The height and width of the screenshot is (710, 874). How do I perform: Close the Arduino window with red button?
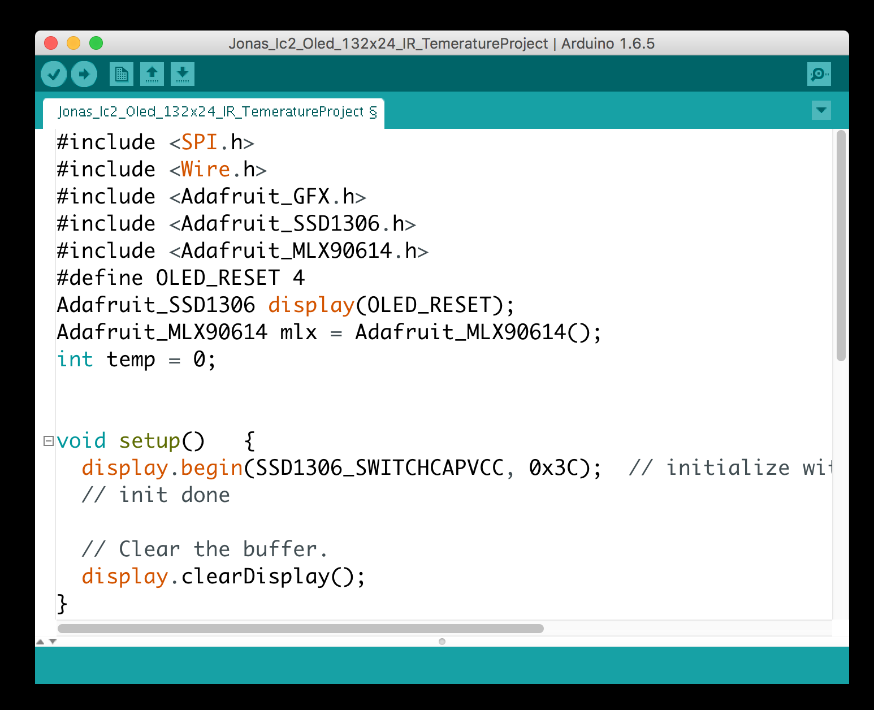[51, 43]
